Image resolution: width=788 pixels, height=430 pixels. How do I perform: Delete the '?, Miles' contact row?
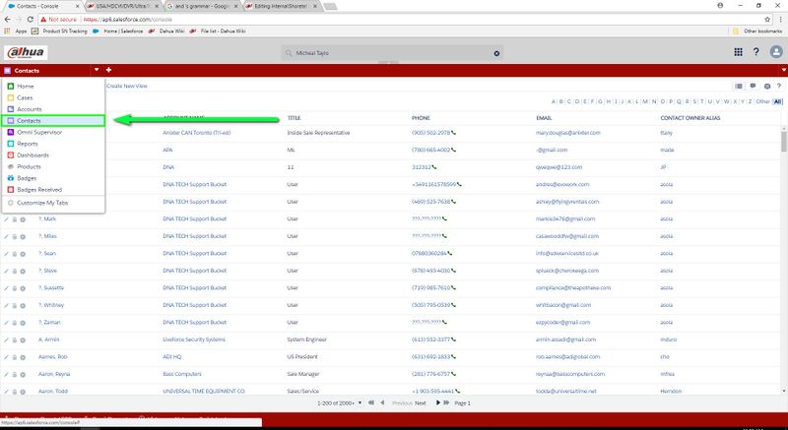click(x=15, y=237)
